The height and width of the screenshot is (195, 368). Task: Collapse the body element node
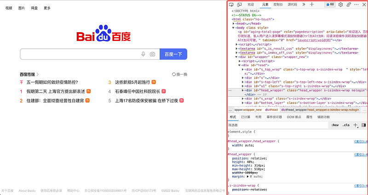[234, 28]
